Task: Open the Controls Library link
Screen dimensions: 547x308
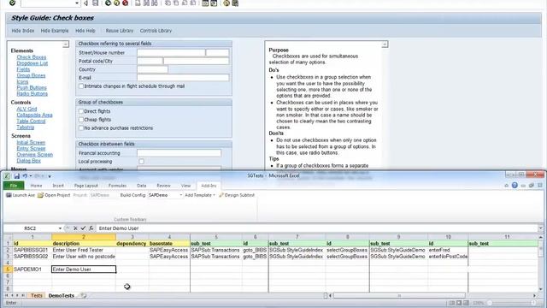Action: pos(156,31)
